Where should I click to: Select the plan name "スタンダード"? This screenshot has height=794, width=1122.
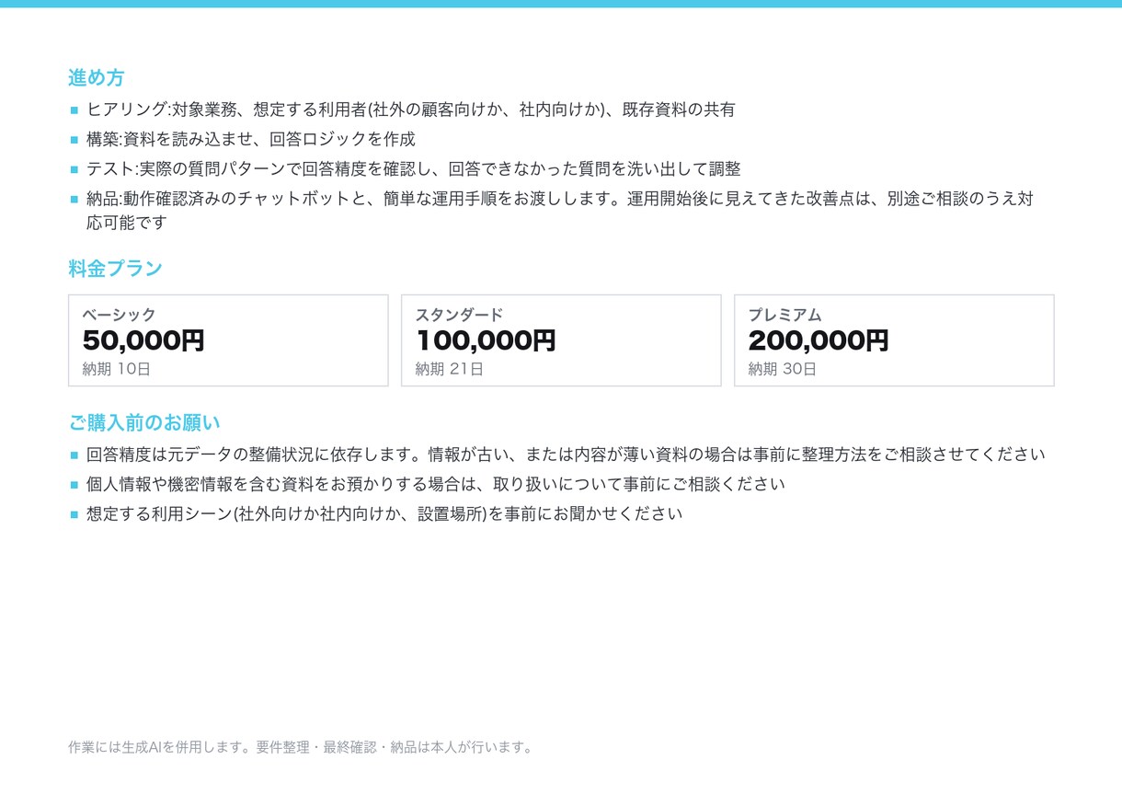click(x=460, y=315)
